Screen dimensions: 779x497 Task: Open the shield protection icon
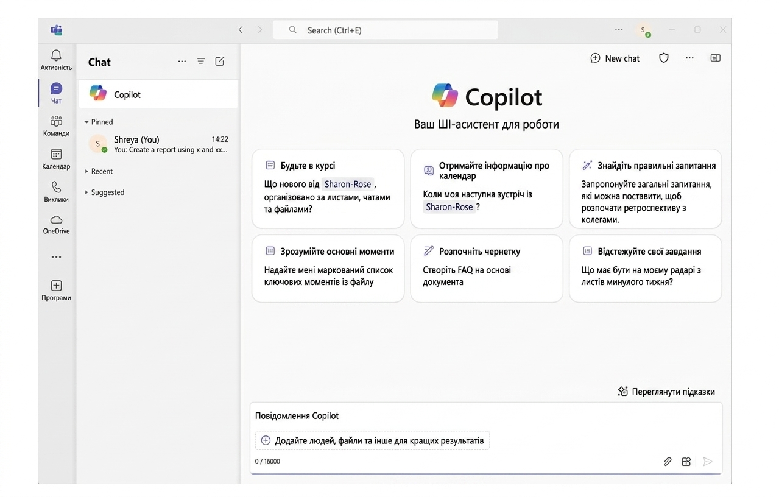point(664,58)
